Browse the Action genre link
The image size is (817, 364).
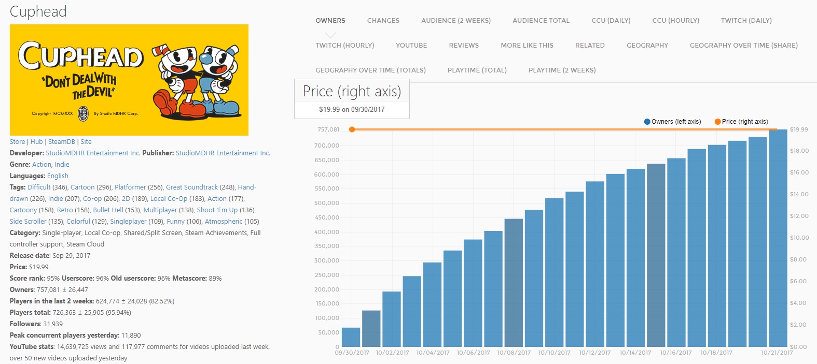(41, 165)
